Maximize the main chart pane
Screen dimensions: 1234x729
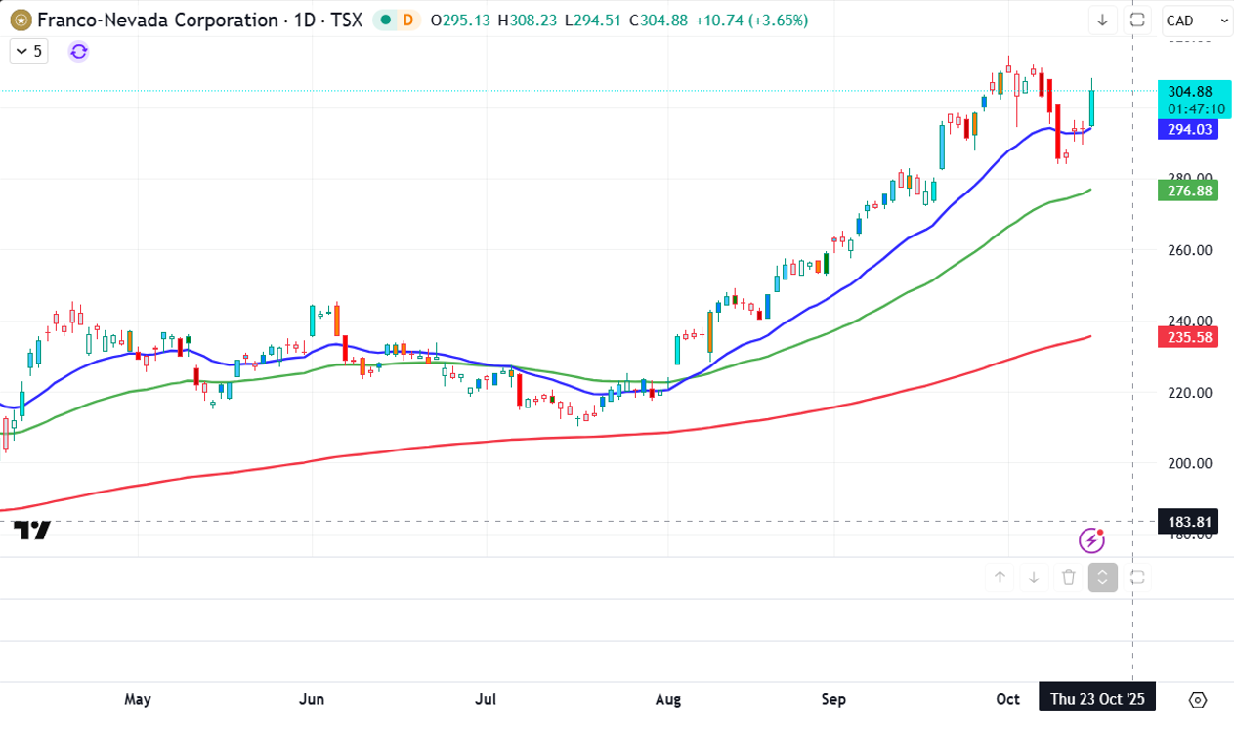(1137, 21)
